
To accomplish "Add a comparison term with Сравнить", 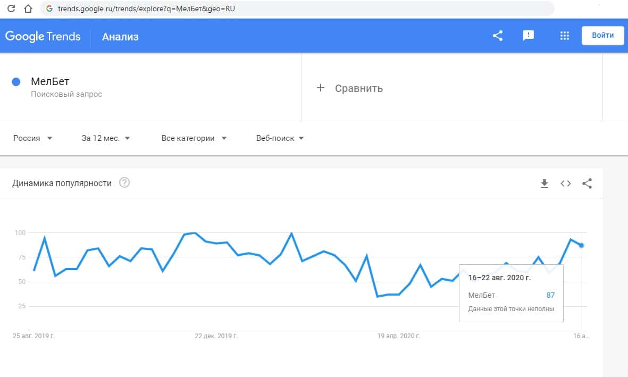I will (350, 88).
